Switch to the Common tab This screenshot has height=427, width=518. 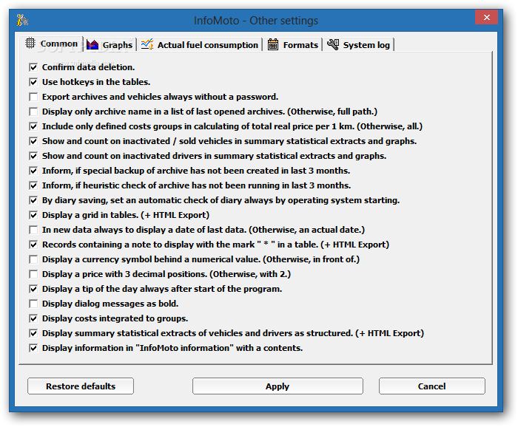coord(52,44)
